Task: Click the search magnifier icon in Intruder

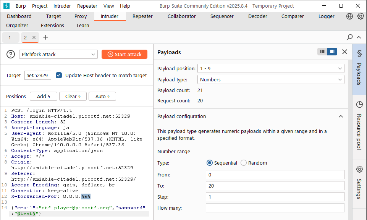Action: tap(349, 37)
